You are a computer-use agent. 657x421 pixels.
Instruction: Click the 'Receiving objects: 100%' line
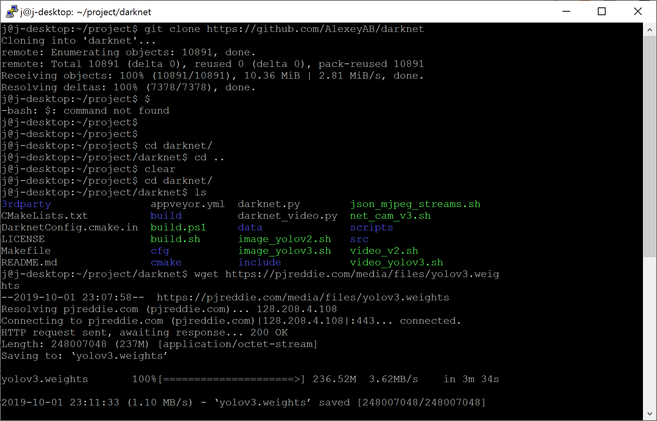(213, 76)
